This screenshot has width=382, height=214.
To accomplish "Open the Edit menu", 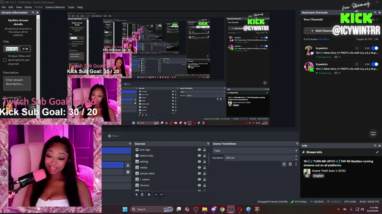I will pos(11,7).
